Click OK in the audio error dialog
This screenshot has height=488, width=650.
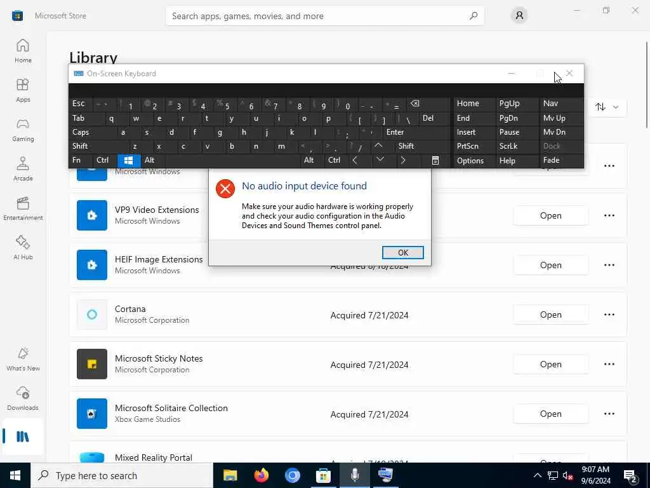coord(403,253)
